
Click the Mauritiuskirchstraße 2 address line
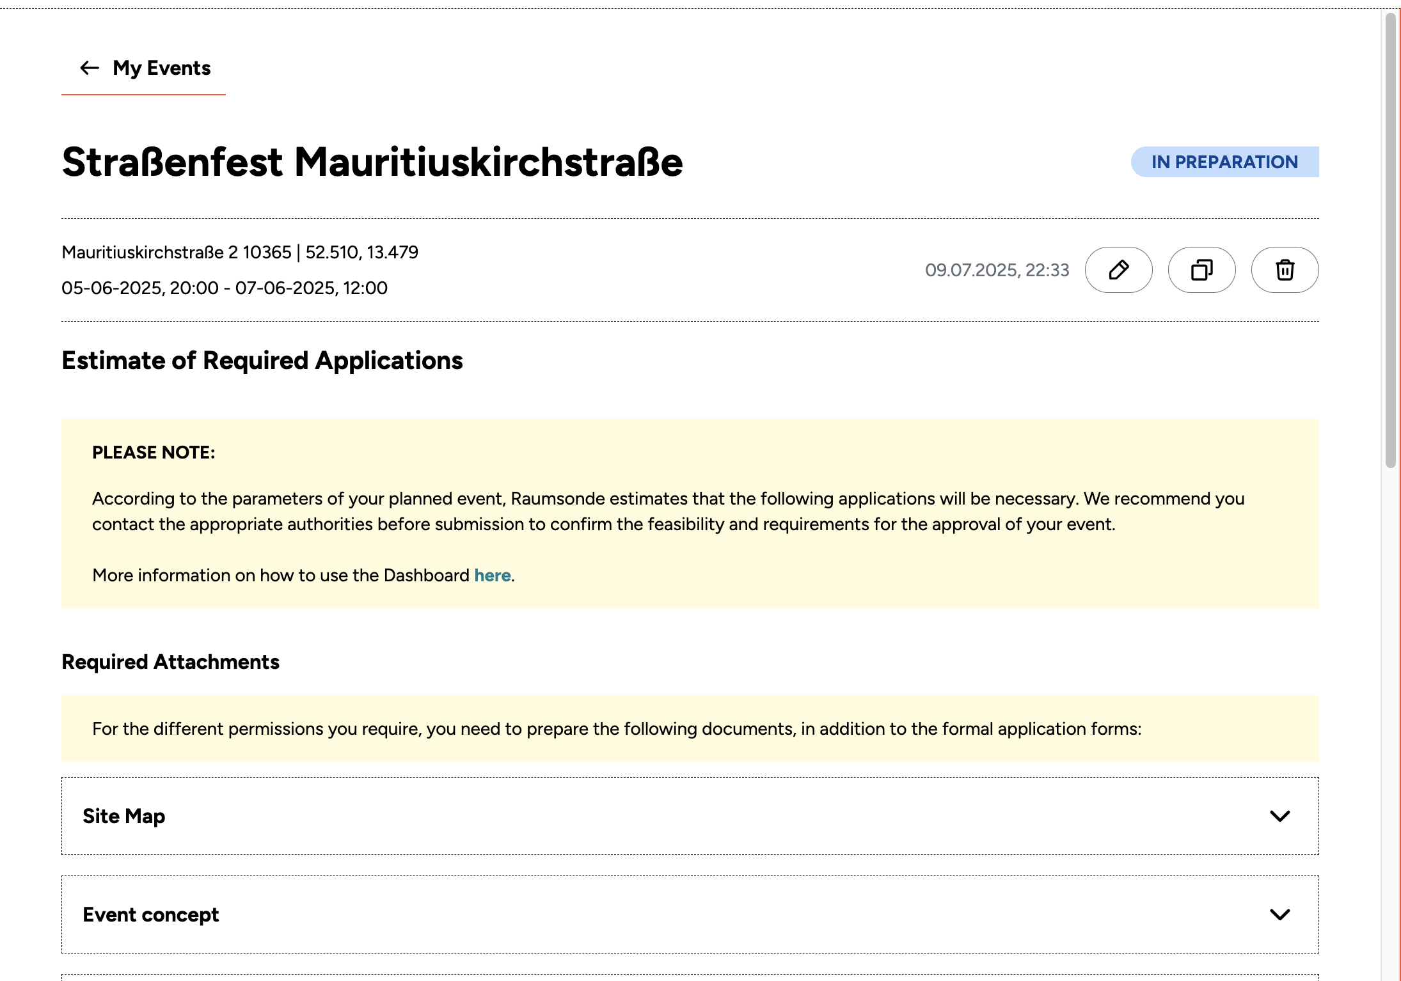pyautogui.click(x=240, y=253)
